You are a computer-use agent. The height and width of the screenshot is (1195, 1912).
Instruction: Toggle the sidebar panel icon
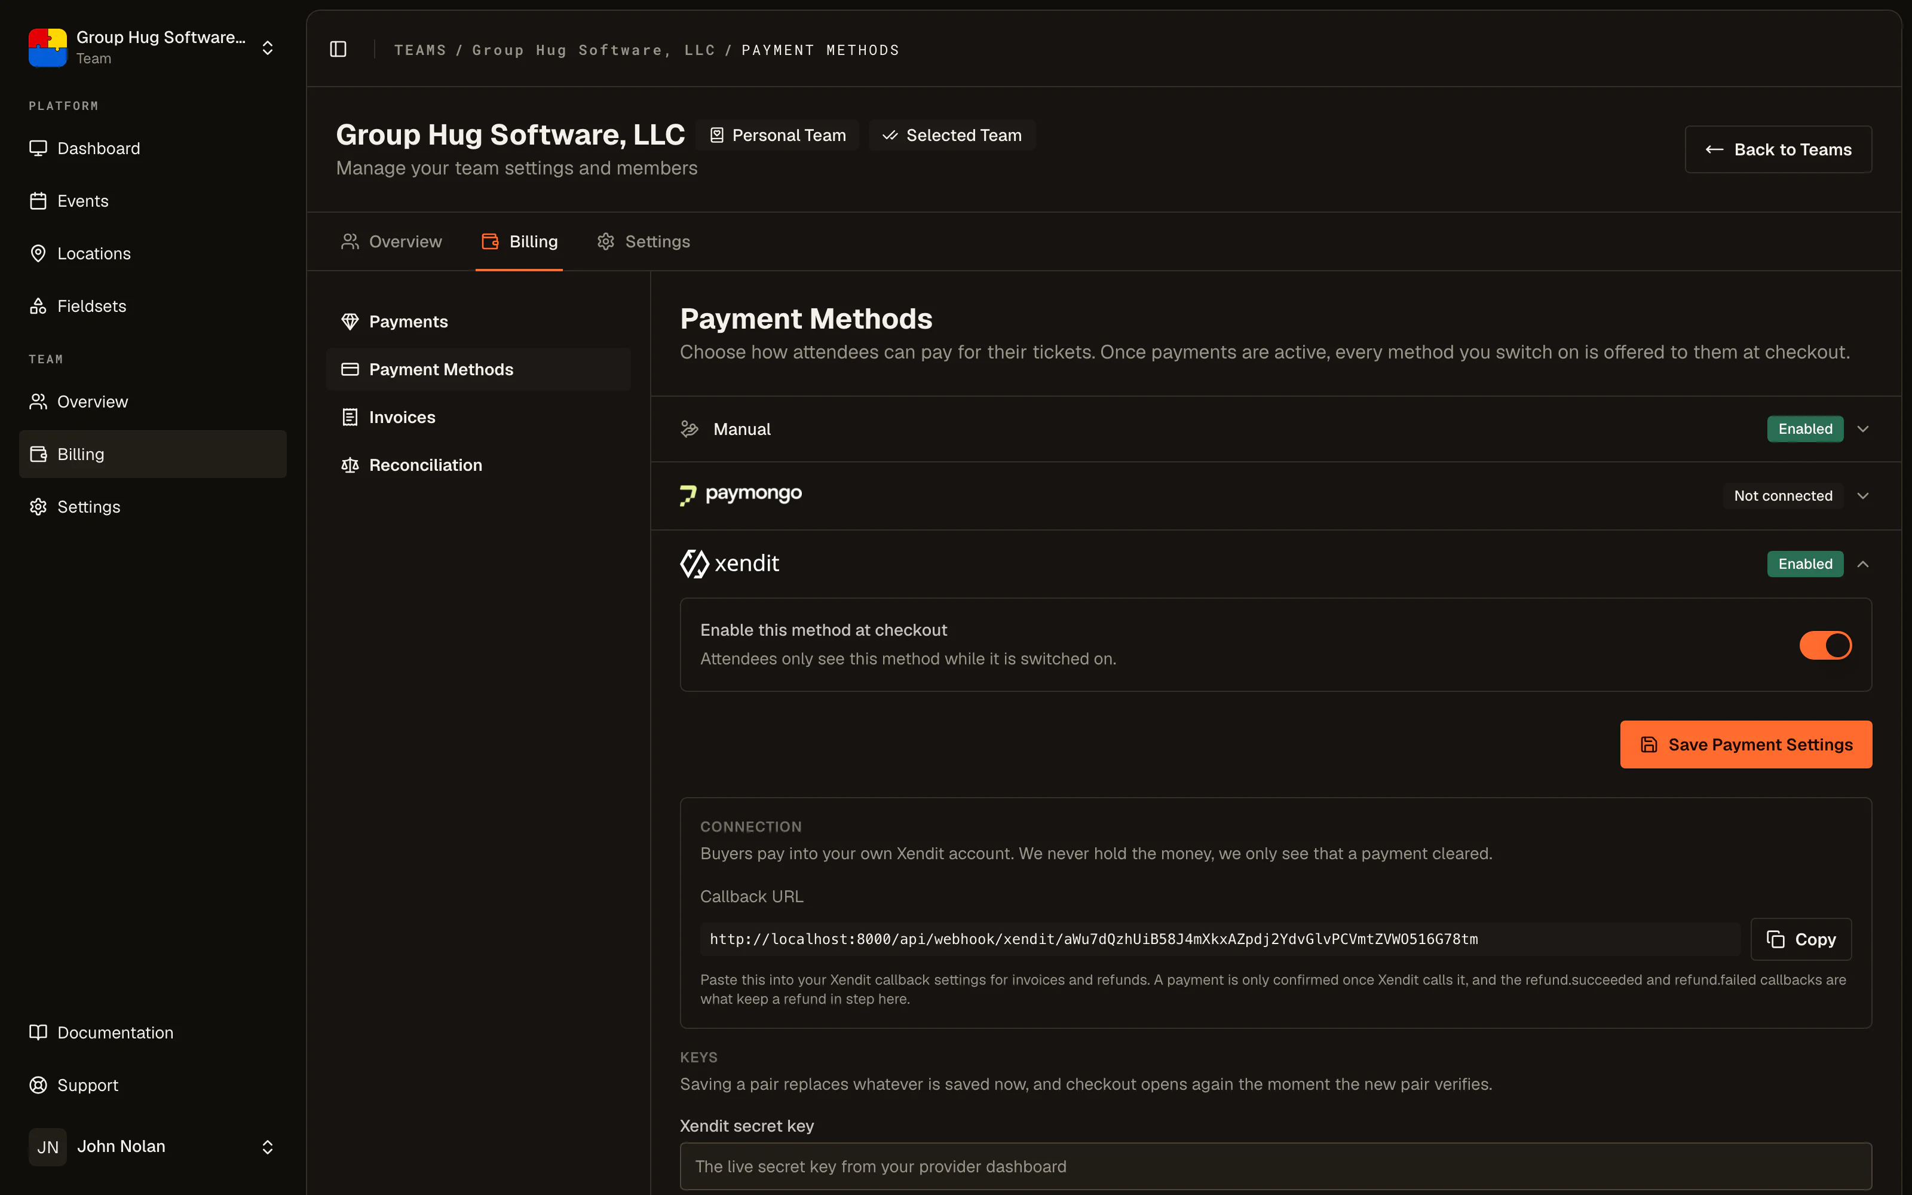click(338, 49)
